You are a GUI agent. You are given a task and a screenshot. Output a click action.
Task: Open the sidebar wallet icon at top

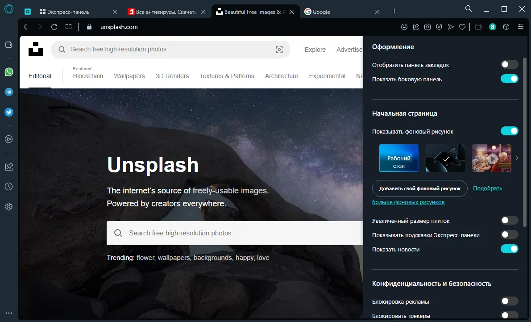[x=9, y=45]
